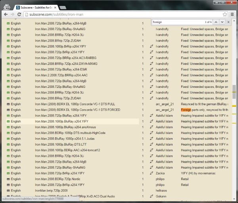Click the scrollbar down arrow
The width and height of the screenshot is (238, 203).
(x=234, y=199)
